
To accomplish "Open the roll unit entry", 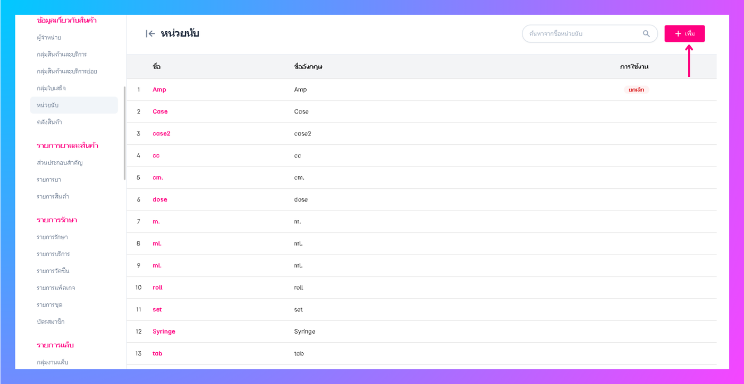I will click(x=158, y=287).
